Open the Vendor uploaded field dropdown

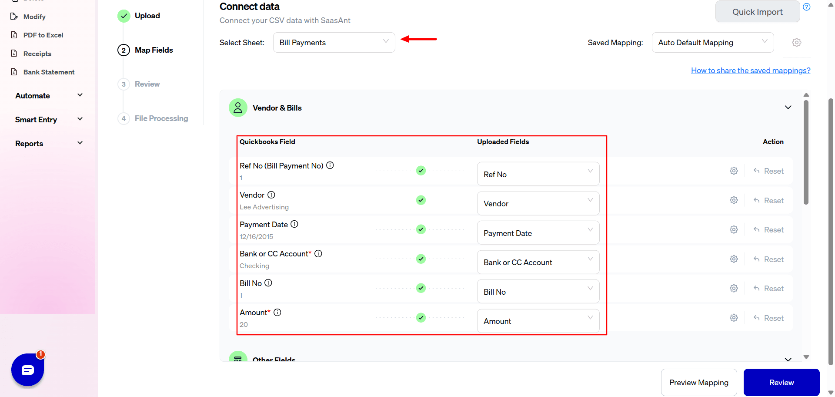pyautogui.click(x=538, y=203)
